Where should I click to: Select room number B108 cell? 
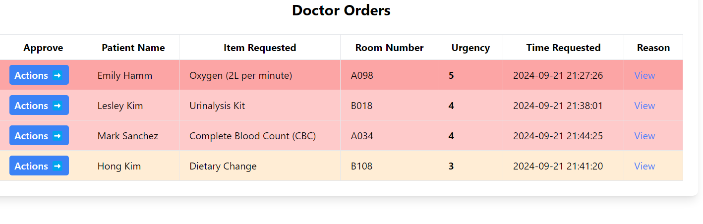coord(361,166)
